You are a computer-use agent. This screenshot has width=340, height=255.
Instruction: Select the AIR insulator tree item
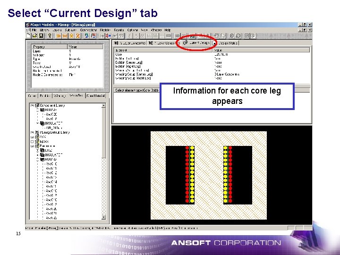coord(54,127)
